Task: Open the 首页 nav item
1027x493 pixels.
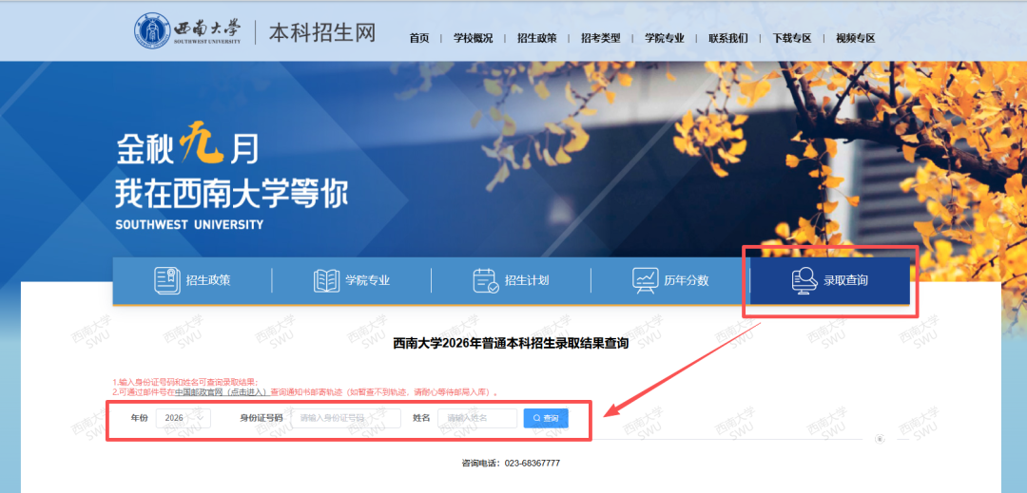Action: point(419,38)
